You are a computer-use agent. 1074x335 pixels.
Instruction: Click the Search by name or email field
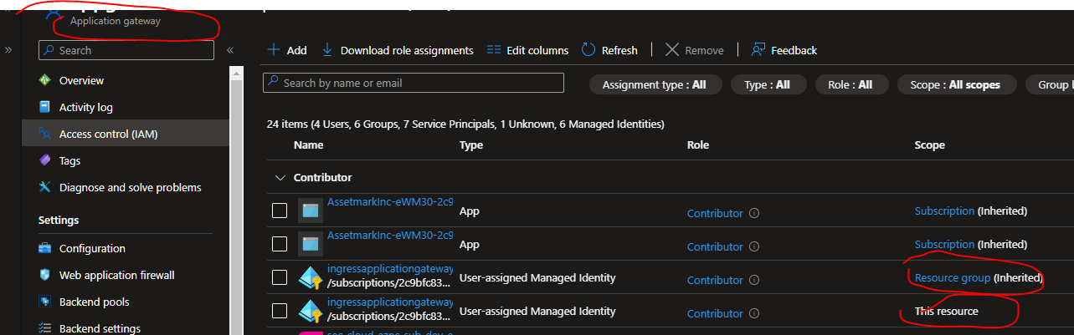(414, 83)
